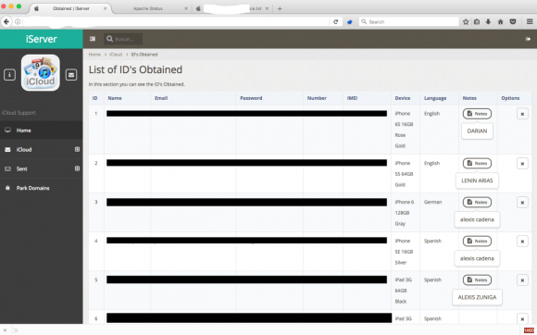Switch to the Apache Status tab

(148, 8)
